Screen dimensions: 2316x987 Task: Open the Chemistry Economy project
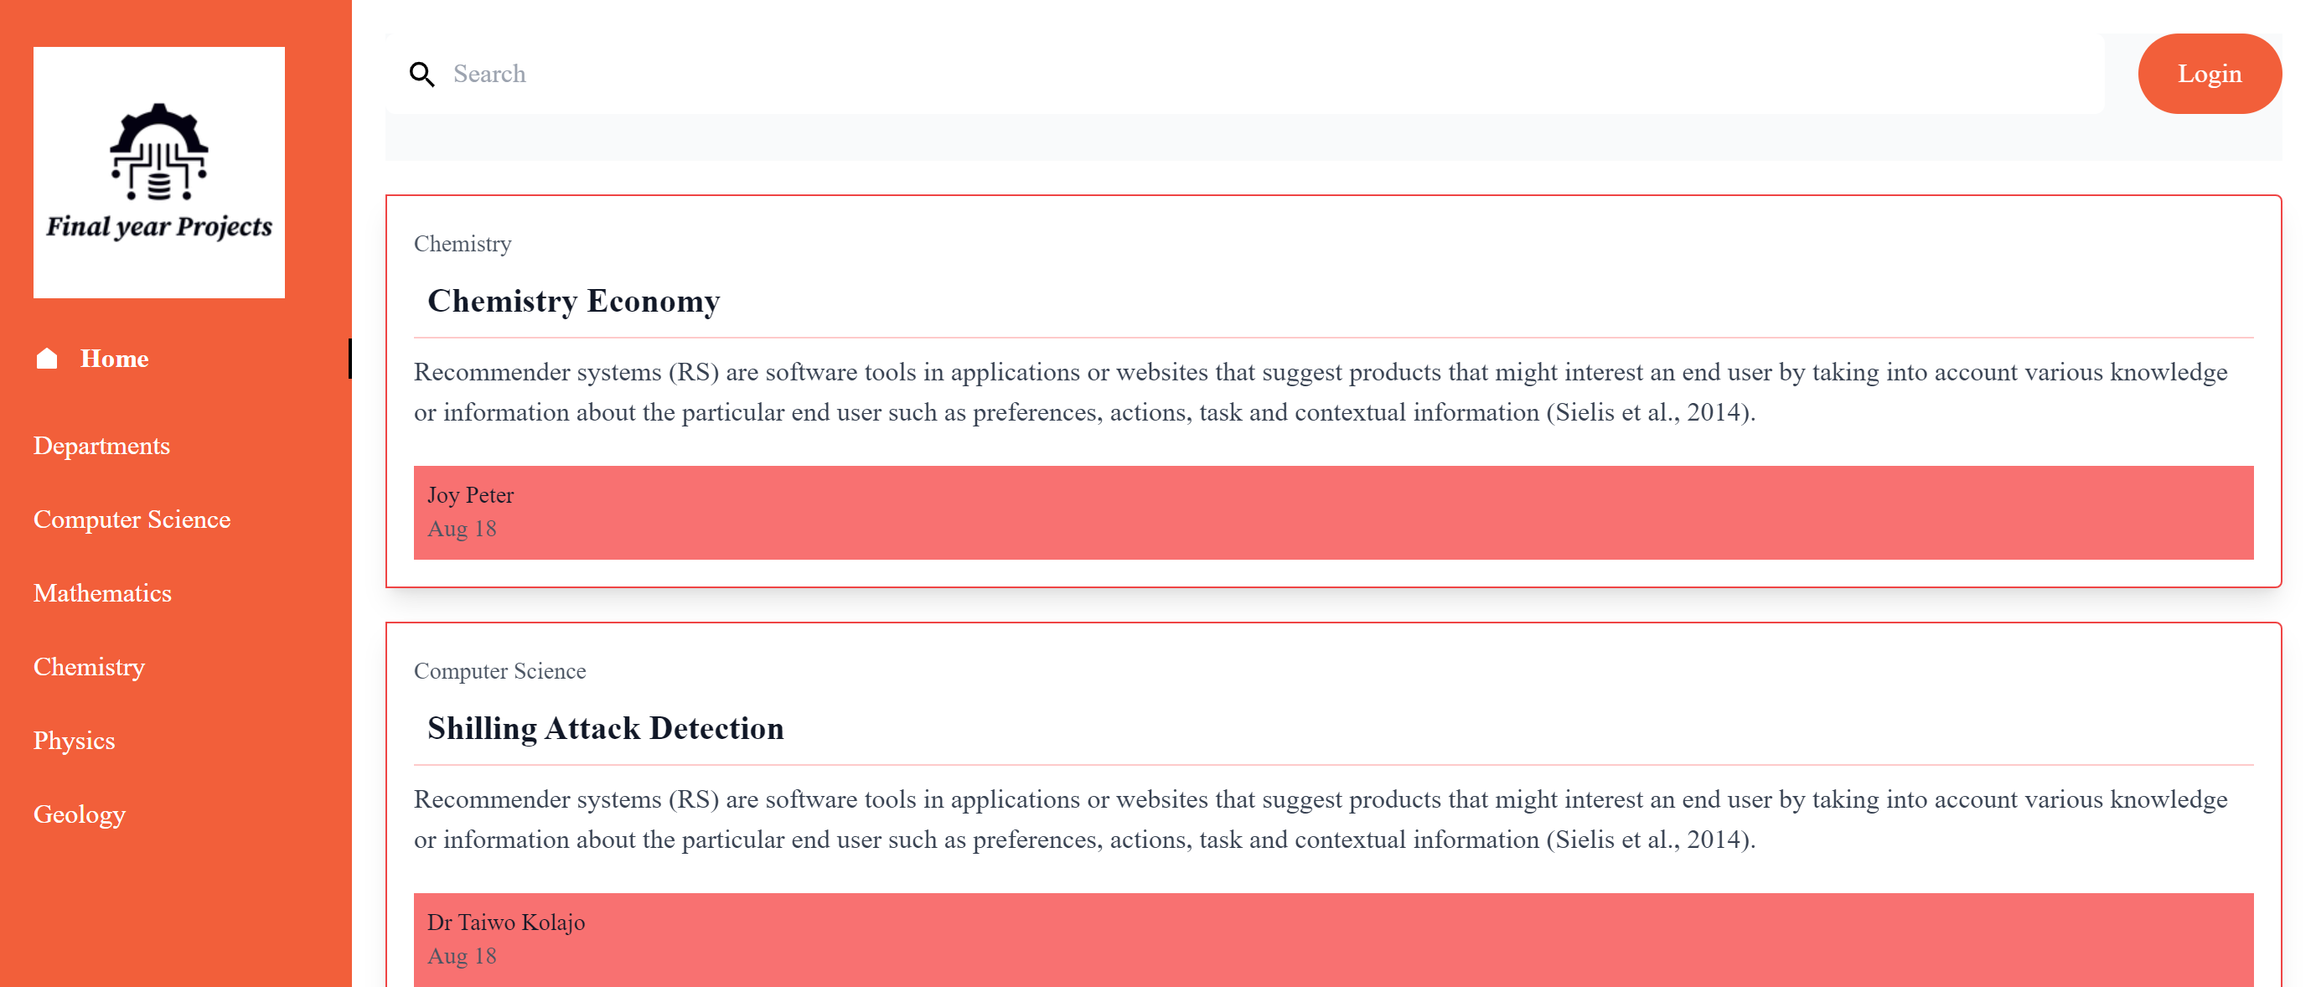[x=574, y=301]
